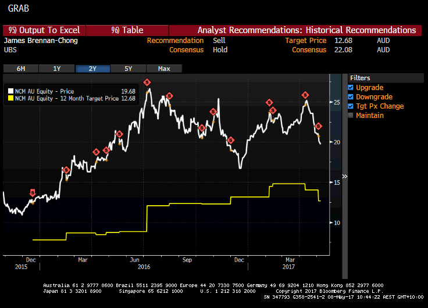Viewport: 428px width, 308px height.
Task: Click the GRAB title text
Action: coord(18,9)
